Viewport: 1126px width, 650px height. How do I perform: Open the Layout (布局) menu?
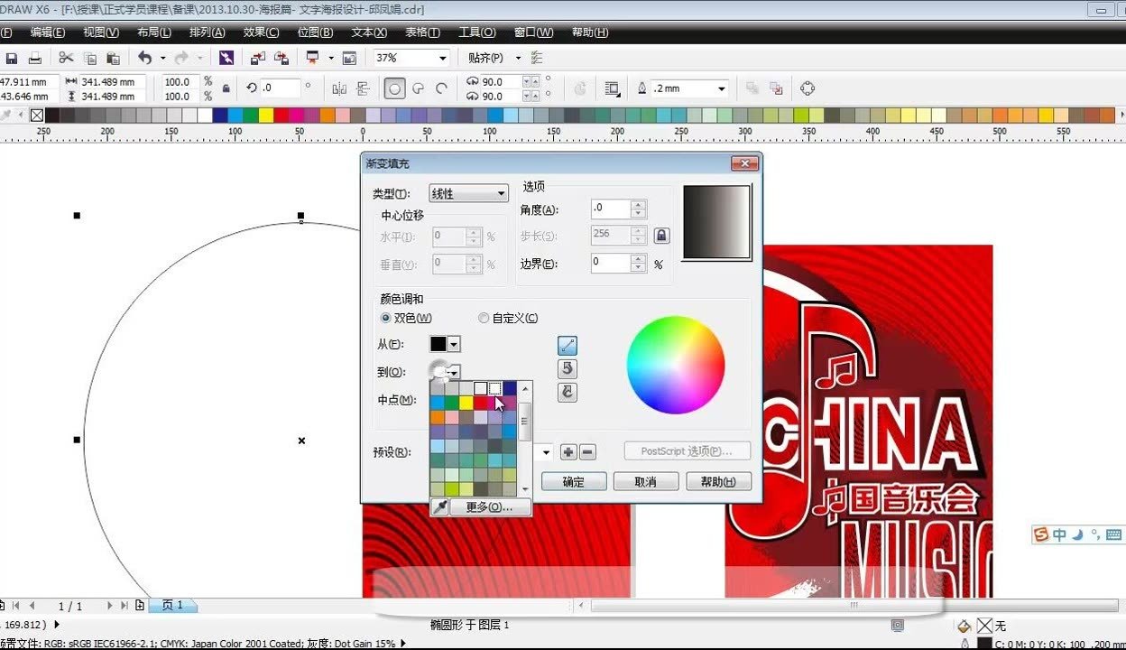click(x=154, y=32)
